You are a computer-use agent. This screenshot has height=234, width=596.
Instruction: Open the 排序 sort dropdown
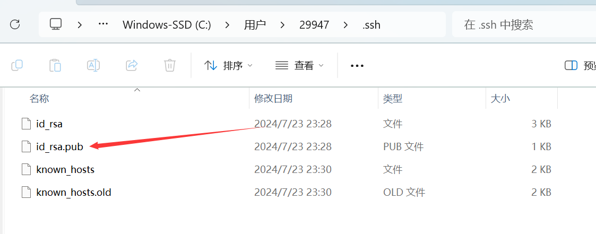tap(228, 65)
